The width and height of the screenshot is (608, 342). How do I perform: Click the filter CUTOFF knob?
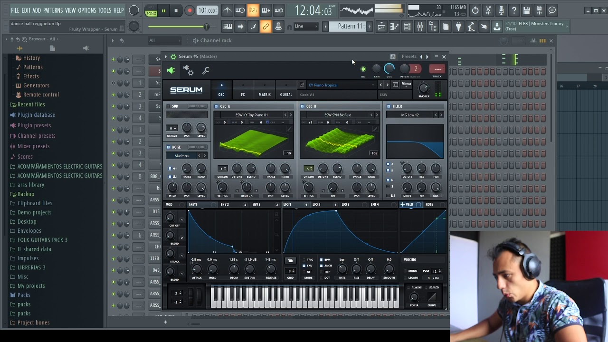click(407, 168)
